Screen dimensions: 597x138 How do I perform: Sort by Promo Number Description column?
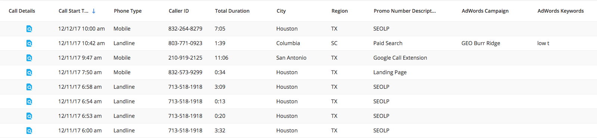tap(405, 11)
